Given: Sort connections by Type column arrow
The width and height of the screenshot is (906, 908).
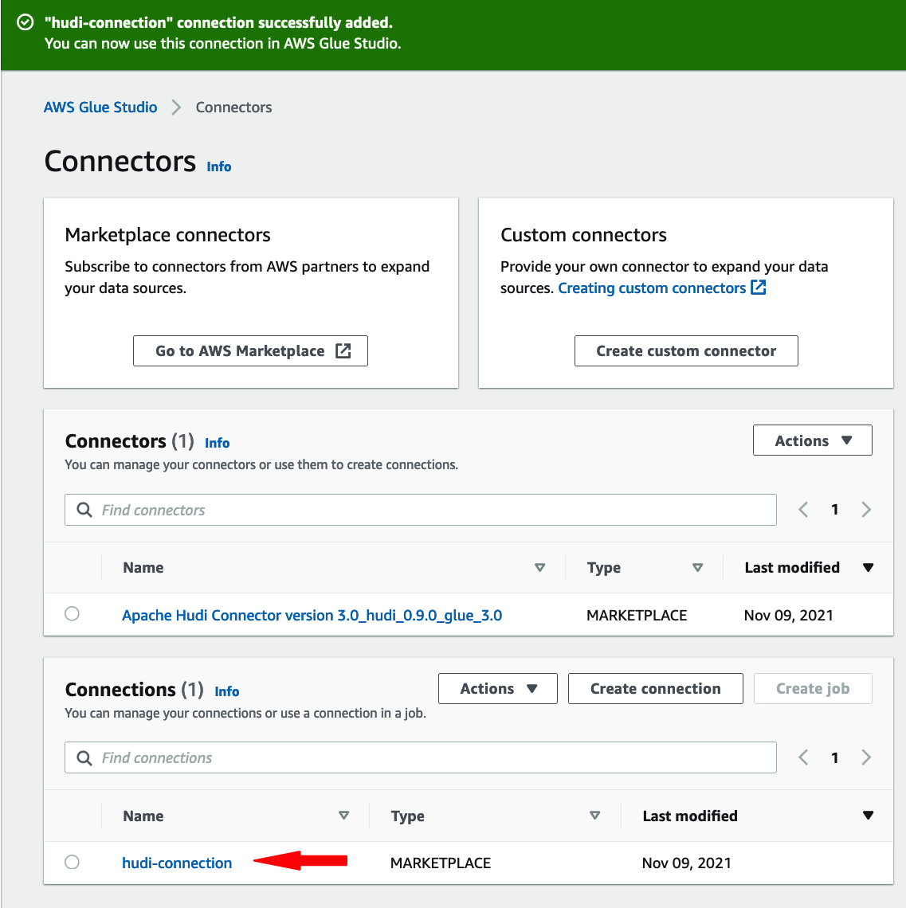Looking at the screenshot, I should coord(595,816).
